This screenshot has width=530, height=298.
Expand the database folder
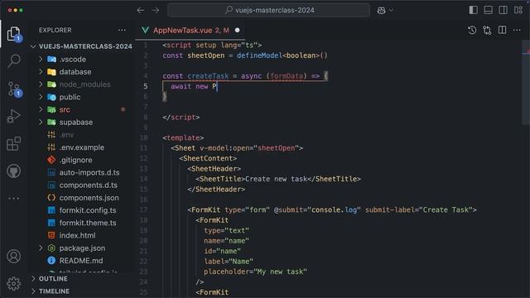point(41,72)
